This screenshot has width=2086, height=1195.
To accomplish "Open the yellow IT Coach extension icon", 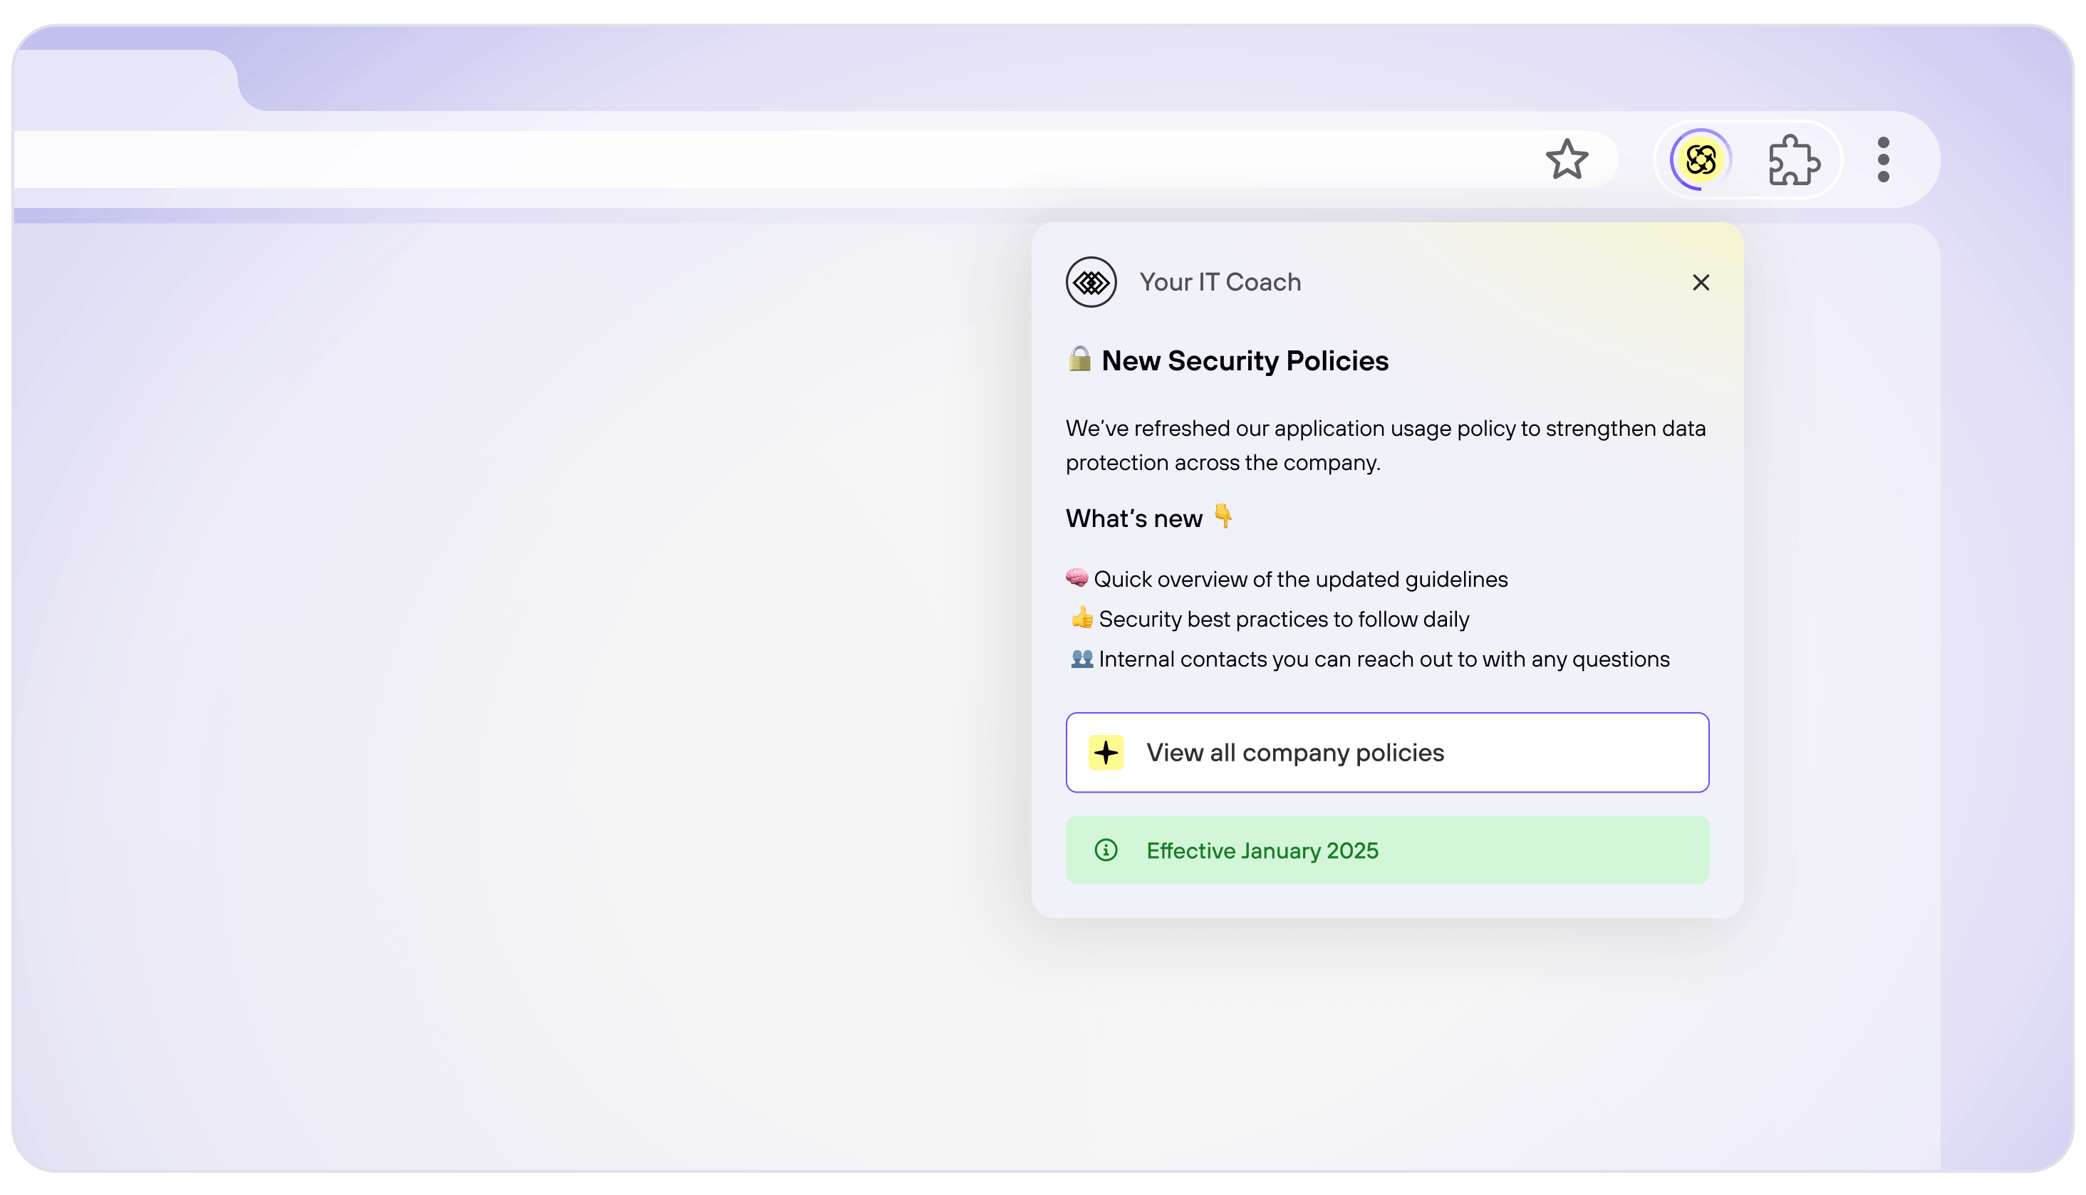I will [x=1700, y=160].
